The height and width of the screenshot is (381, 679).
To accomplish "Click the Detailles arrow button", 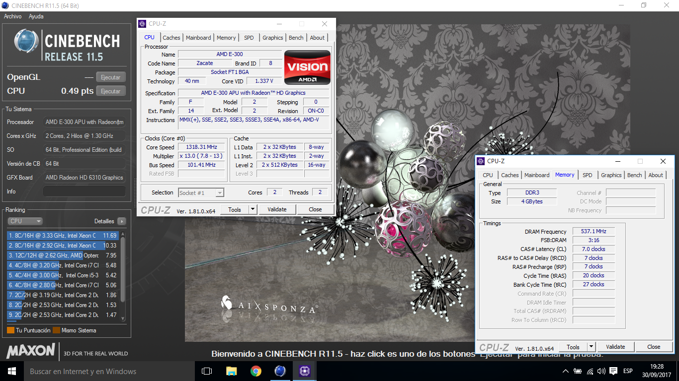I will [x=122, y=221].
